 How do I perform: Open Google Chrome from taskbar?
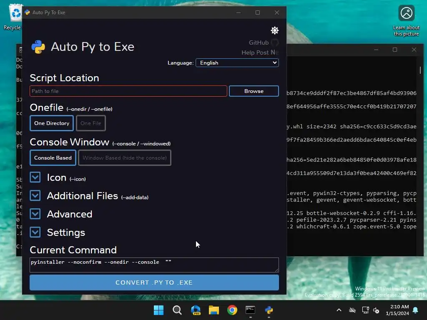click(232, 310)
